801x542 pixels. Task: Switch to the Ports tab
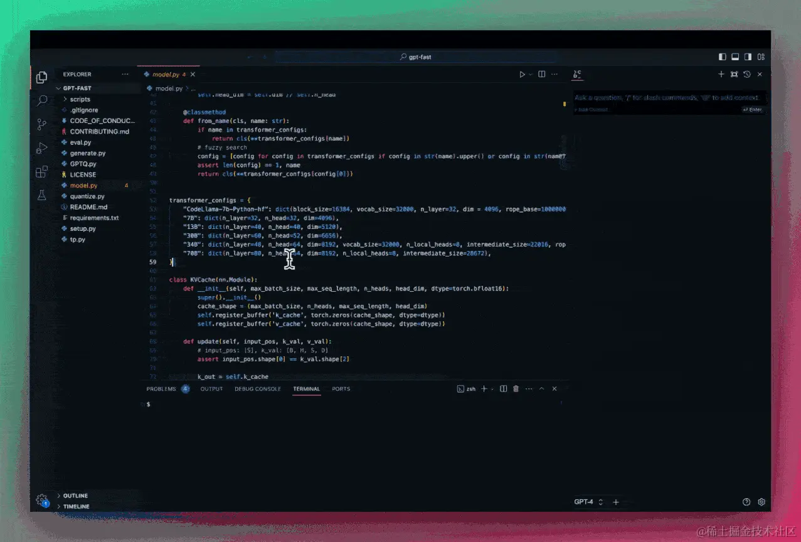[341, 389]
